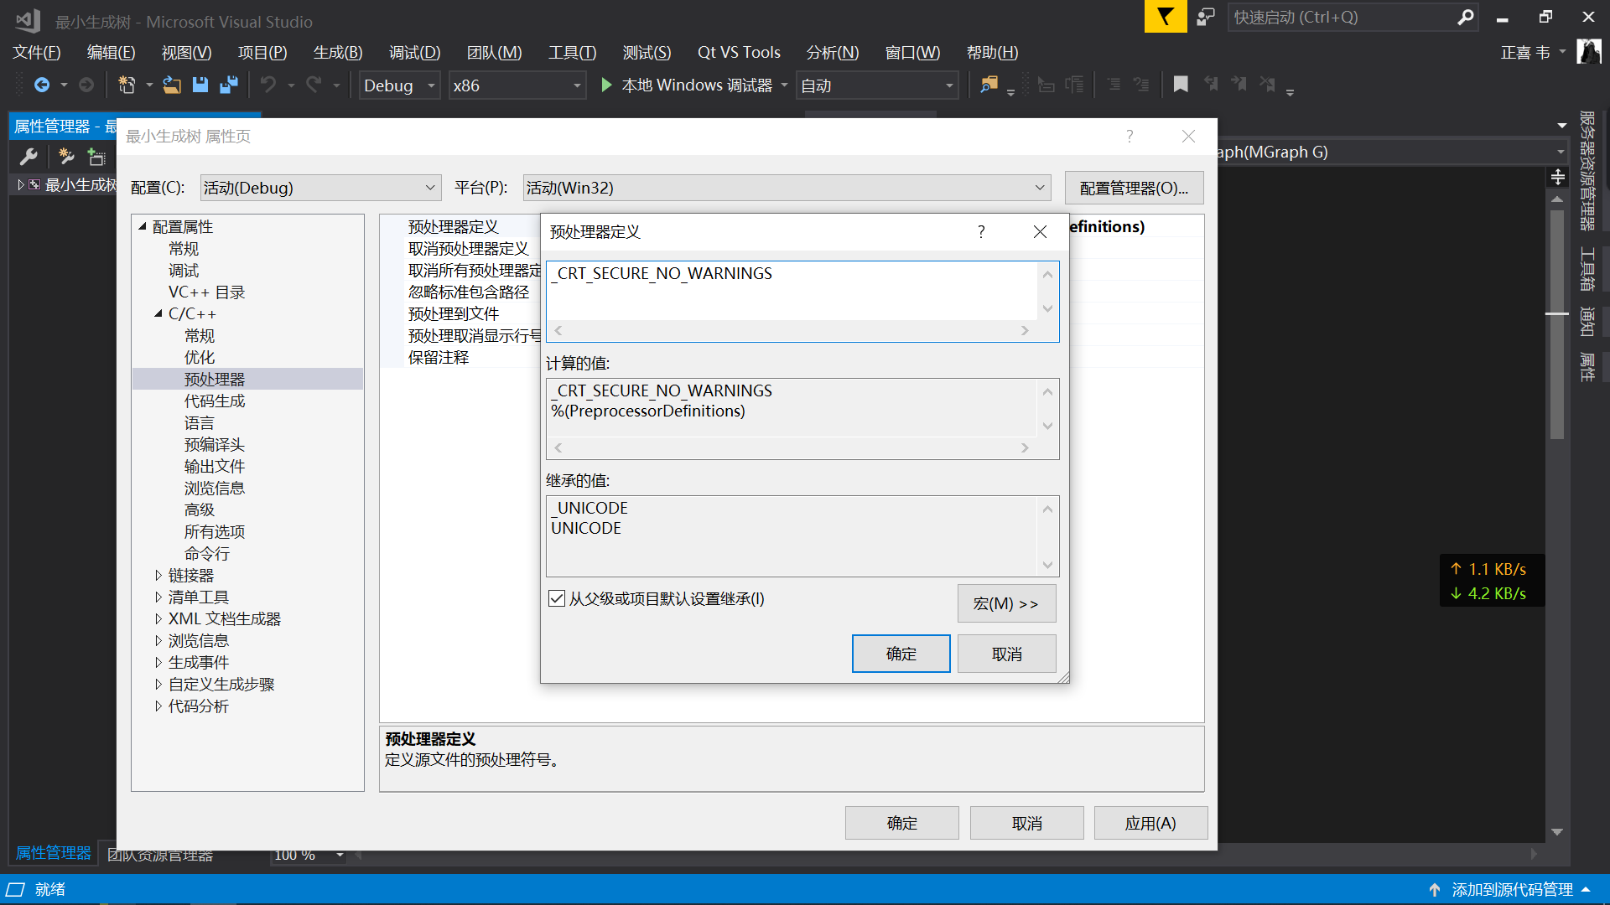
Task: Click the open file folder icon
Action: pos(172,85)
